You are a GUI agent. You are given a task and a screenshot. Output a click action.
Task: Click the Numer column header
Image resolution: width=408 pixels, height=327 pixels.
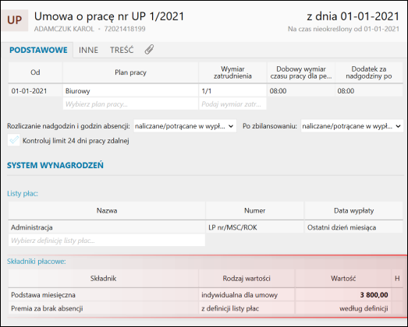[255, 210]
